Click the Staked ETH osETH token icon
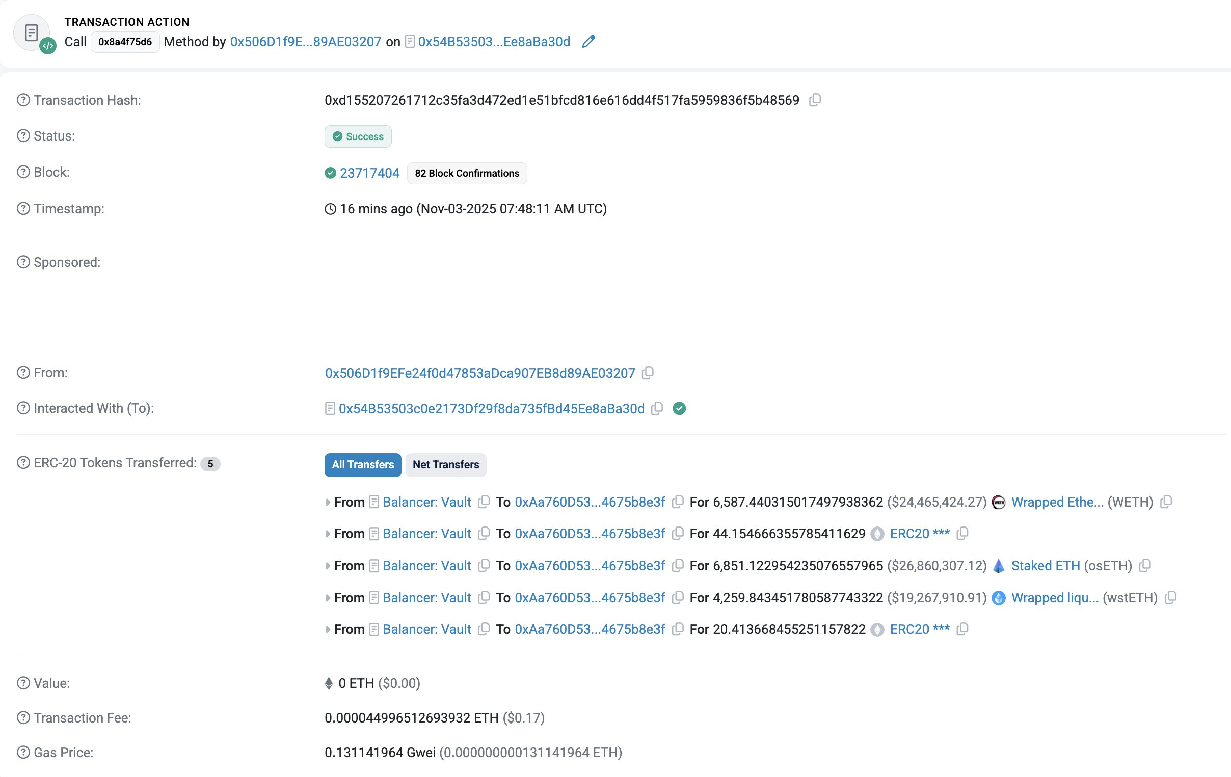Screen dimensions: 1231x777 click(997, 566)
